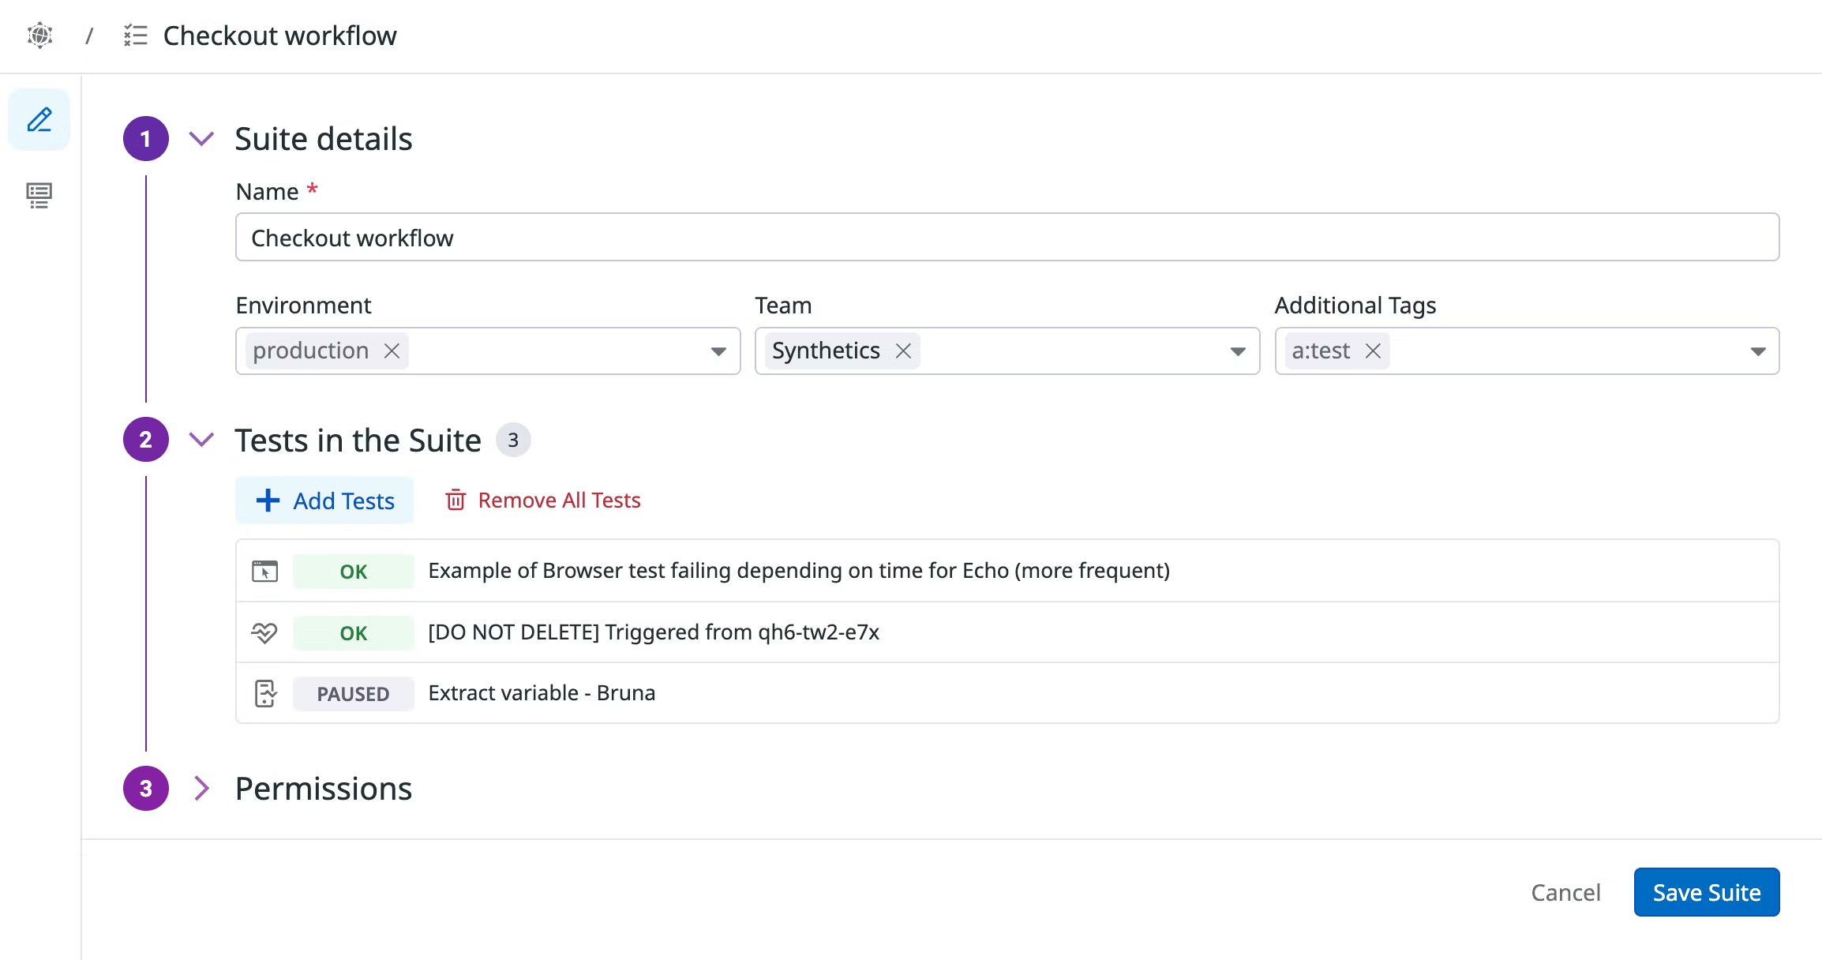Click the mobile test icon on Extract variable row
Viewport: 1822px width, 960px height.
point(264,692)
